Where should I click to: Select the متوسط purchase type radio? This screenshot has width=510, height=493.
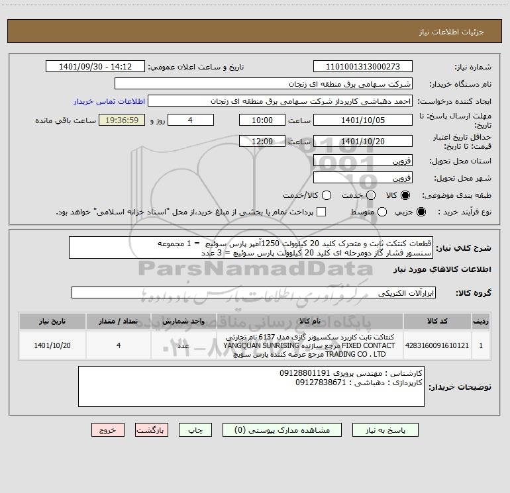click(382, 212)
